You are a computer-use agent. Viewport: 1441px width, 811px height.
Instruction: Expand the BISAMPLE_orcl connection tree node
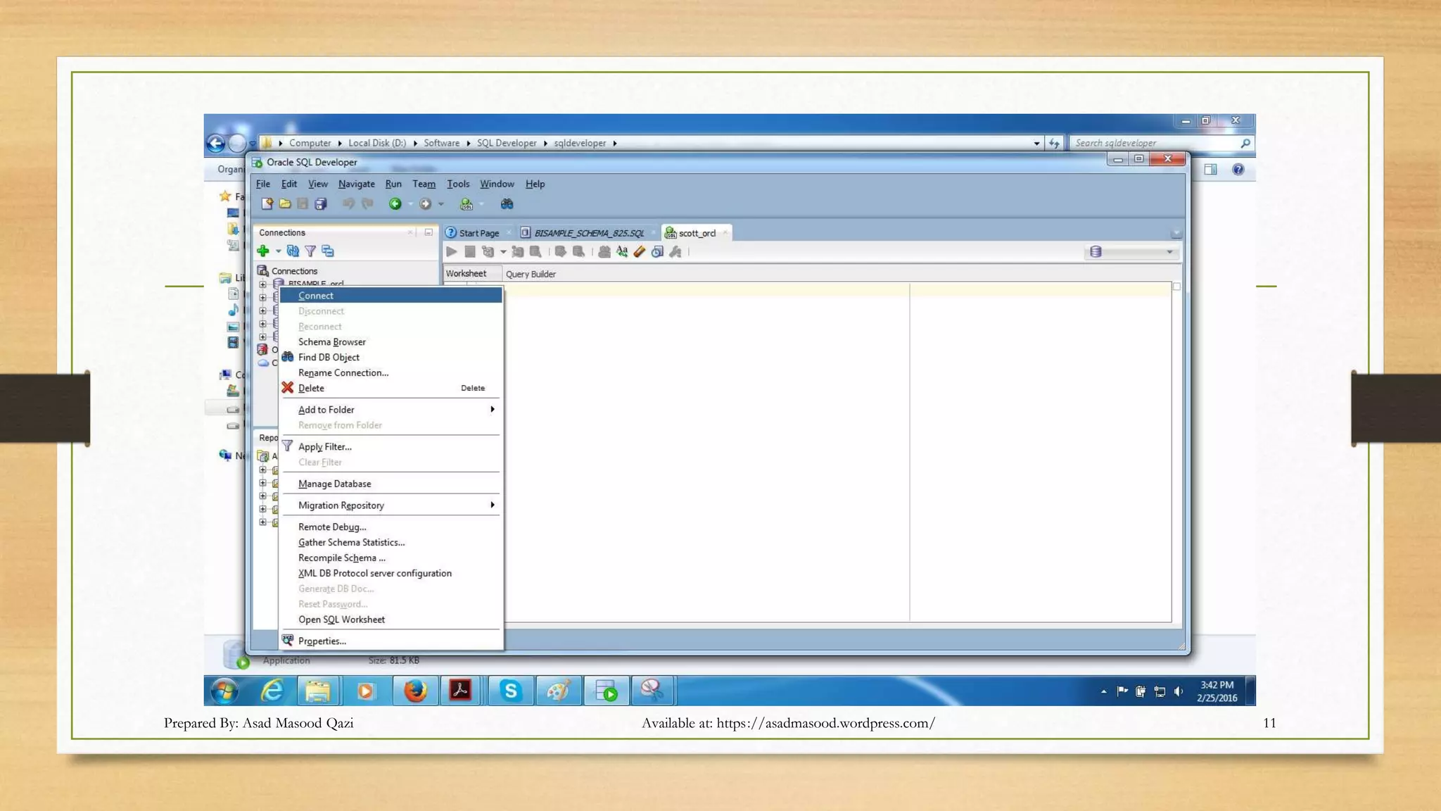click(x=262, y=284)
